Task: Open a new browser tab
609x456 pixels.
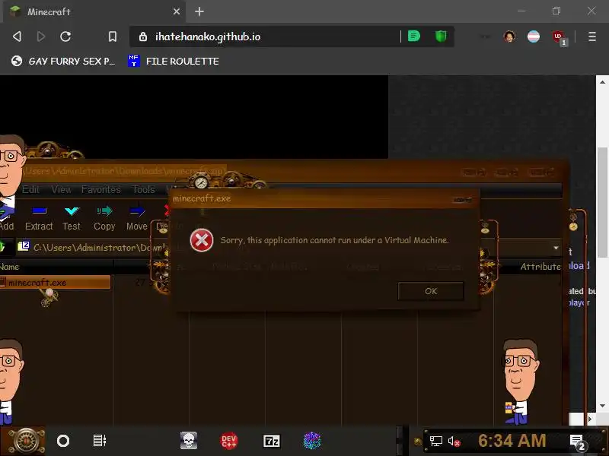Action: pos(199,11)
